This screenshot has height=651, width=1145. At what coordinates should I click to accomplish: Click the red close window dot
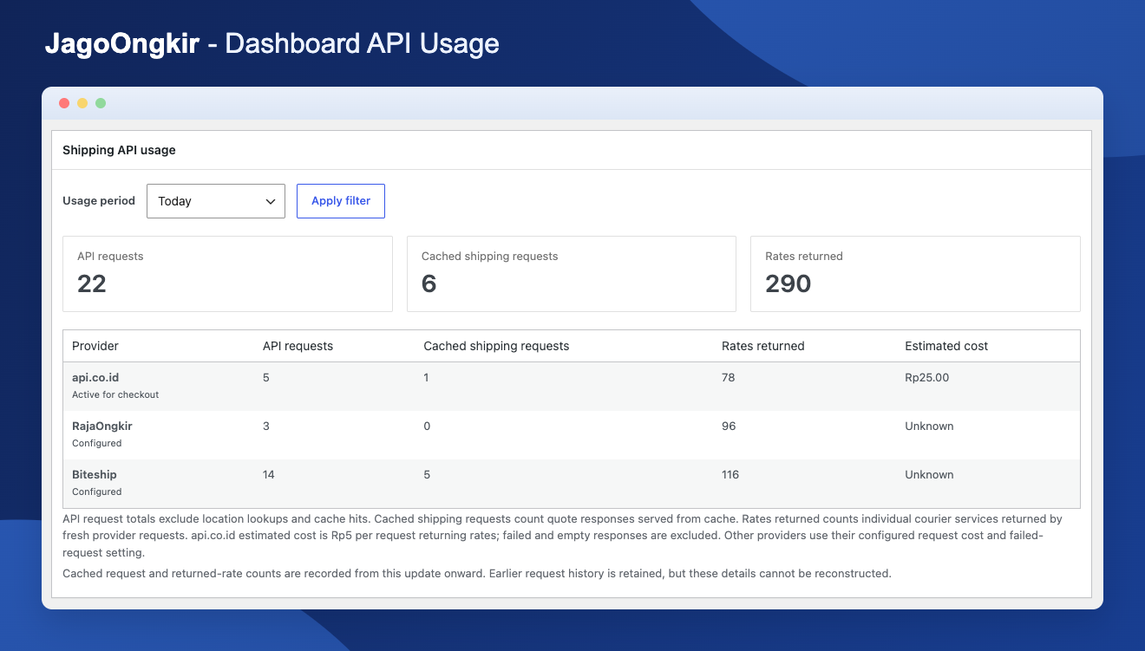64,103
